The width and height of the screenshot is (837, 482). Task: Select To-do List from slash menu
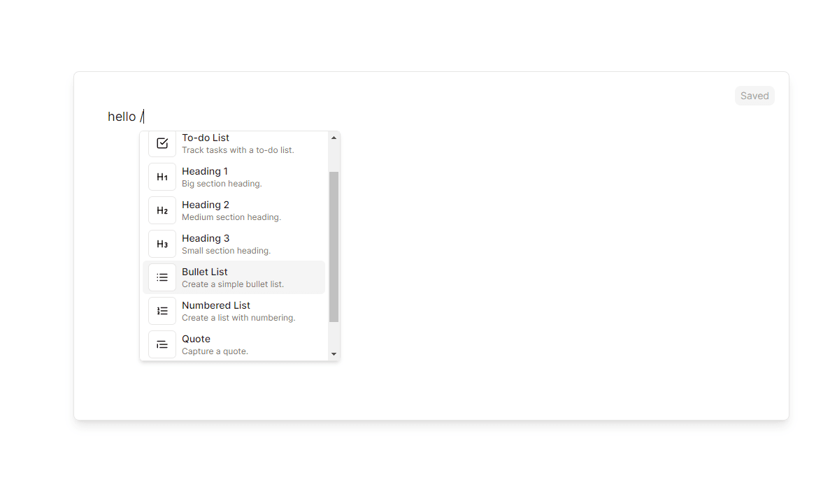pos(234,143)
